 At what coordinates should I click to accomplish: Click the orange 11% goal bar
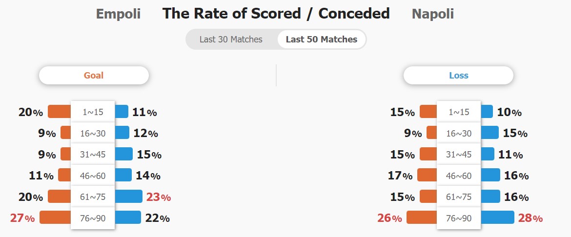(x=65, y=175)
